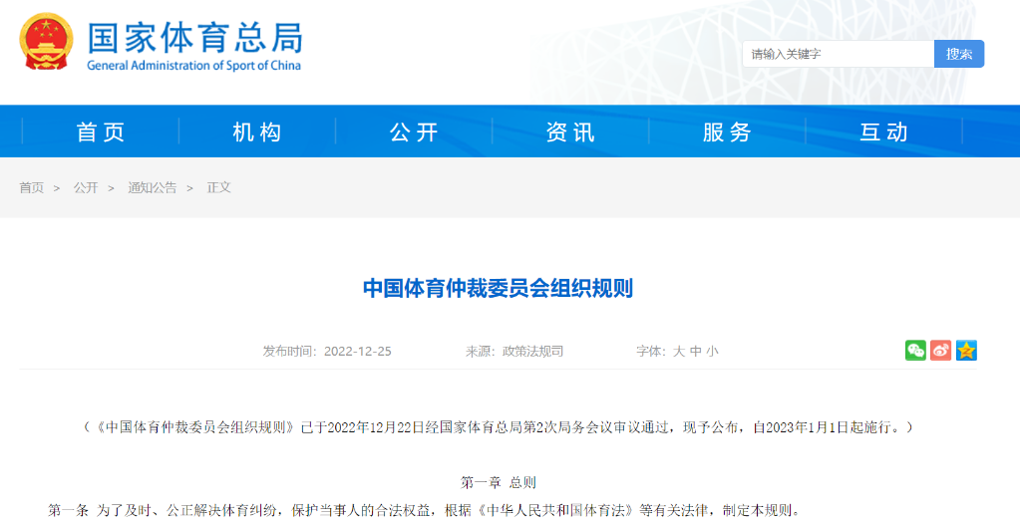The height and width of the screenshot is (525, 1020).
Task: Click 首页 in the breadcrumb
Action: click(32, 187)
